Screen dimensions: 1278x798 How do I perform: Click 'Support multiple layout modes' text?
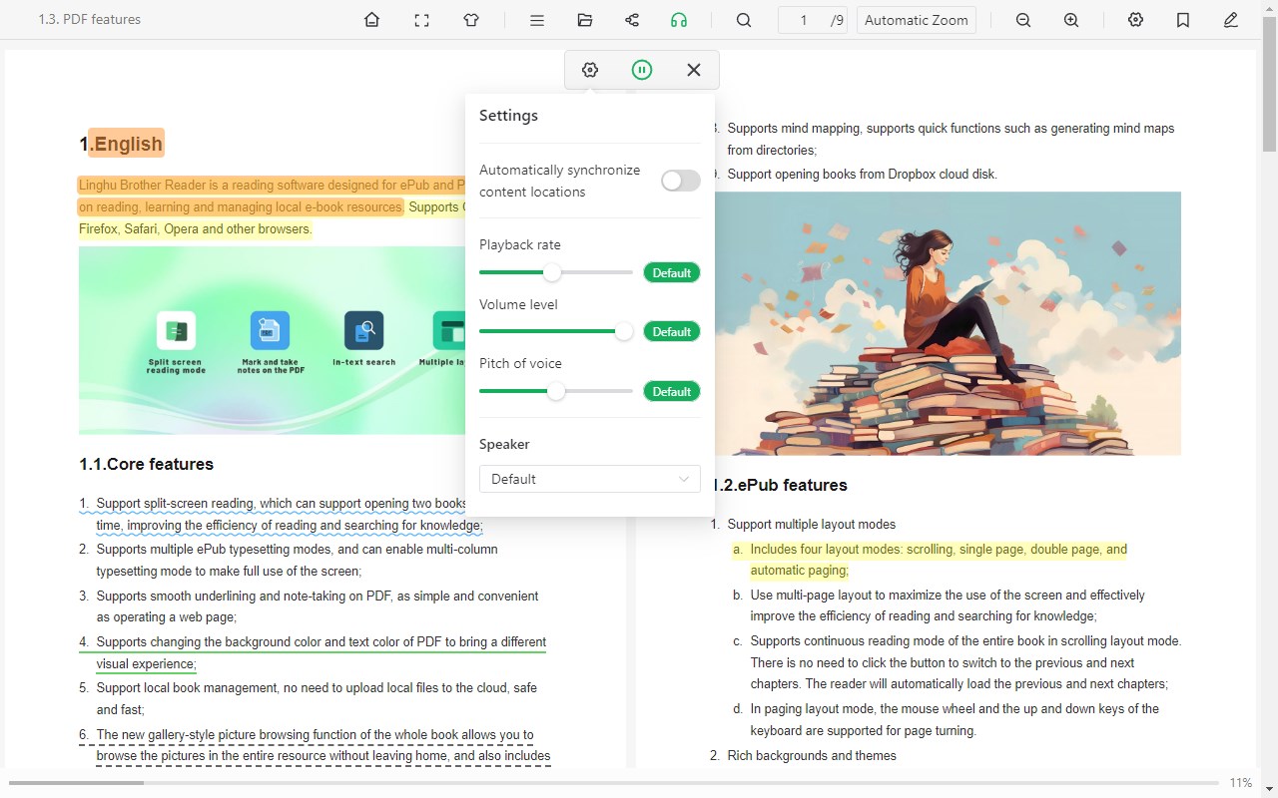pos(812,524)
